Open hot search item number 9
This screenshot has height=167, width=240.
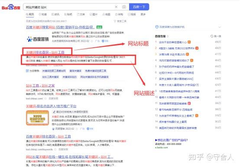tap(179, 91)
